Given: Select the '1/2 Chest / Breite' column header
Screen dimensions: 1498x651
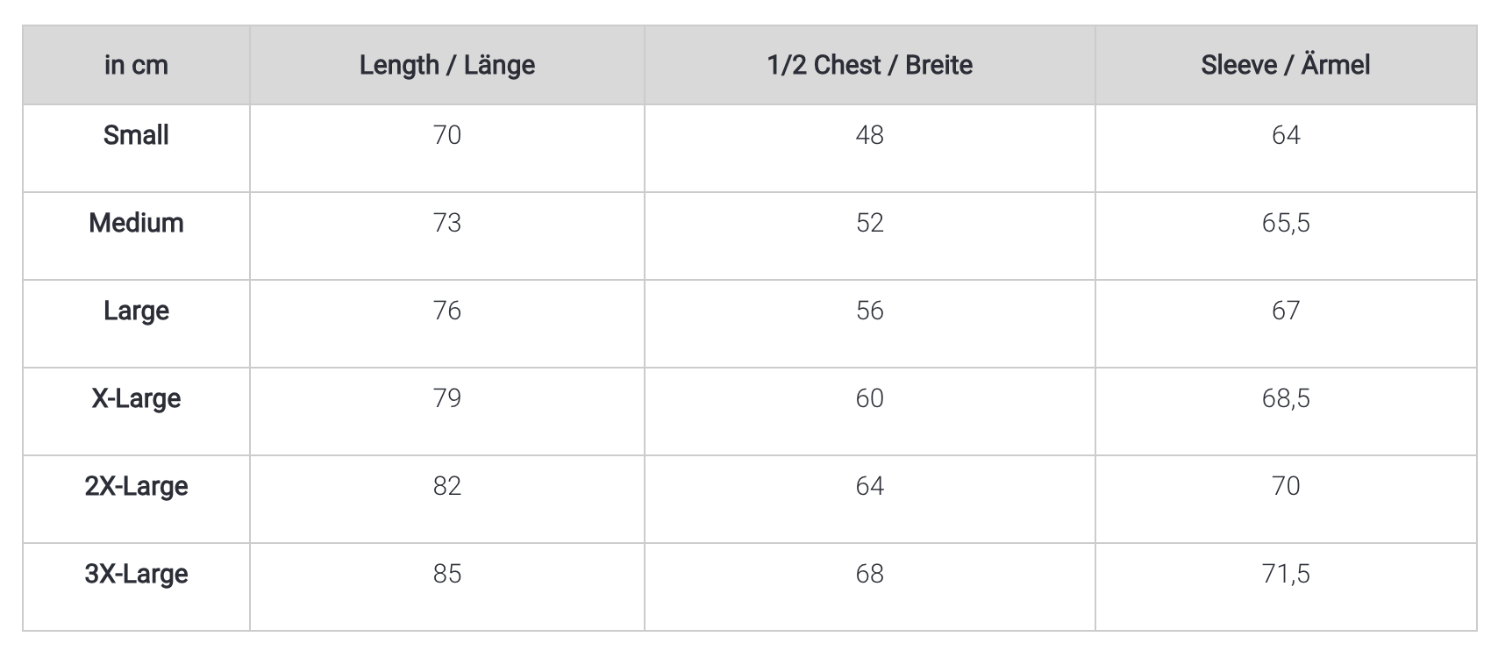Looking at the screenshot, I should click(870, 65).
